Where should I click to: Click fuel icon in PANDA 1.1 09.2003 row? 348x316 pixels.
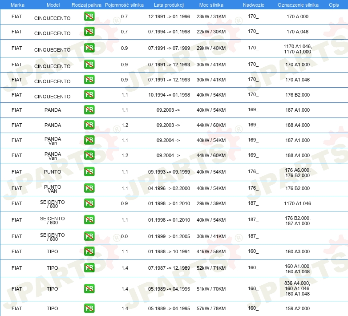pos(89,109)
